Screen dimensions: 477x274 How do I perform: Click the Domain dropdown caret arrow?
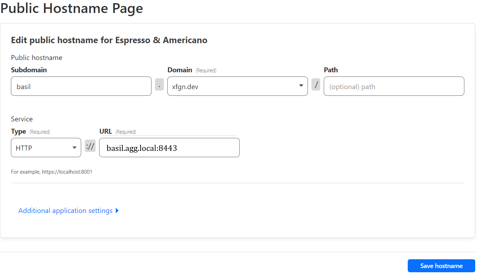(x=301, y=86)
